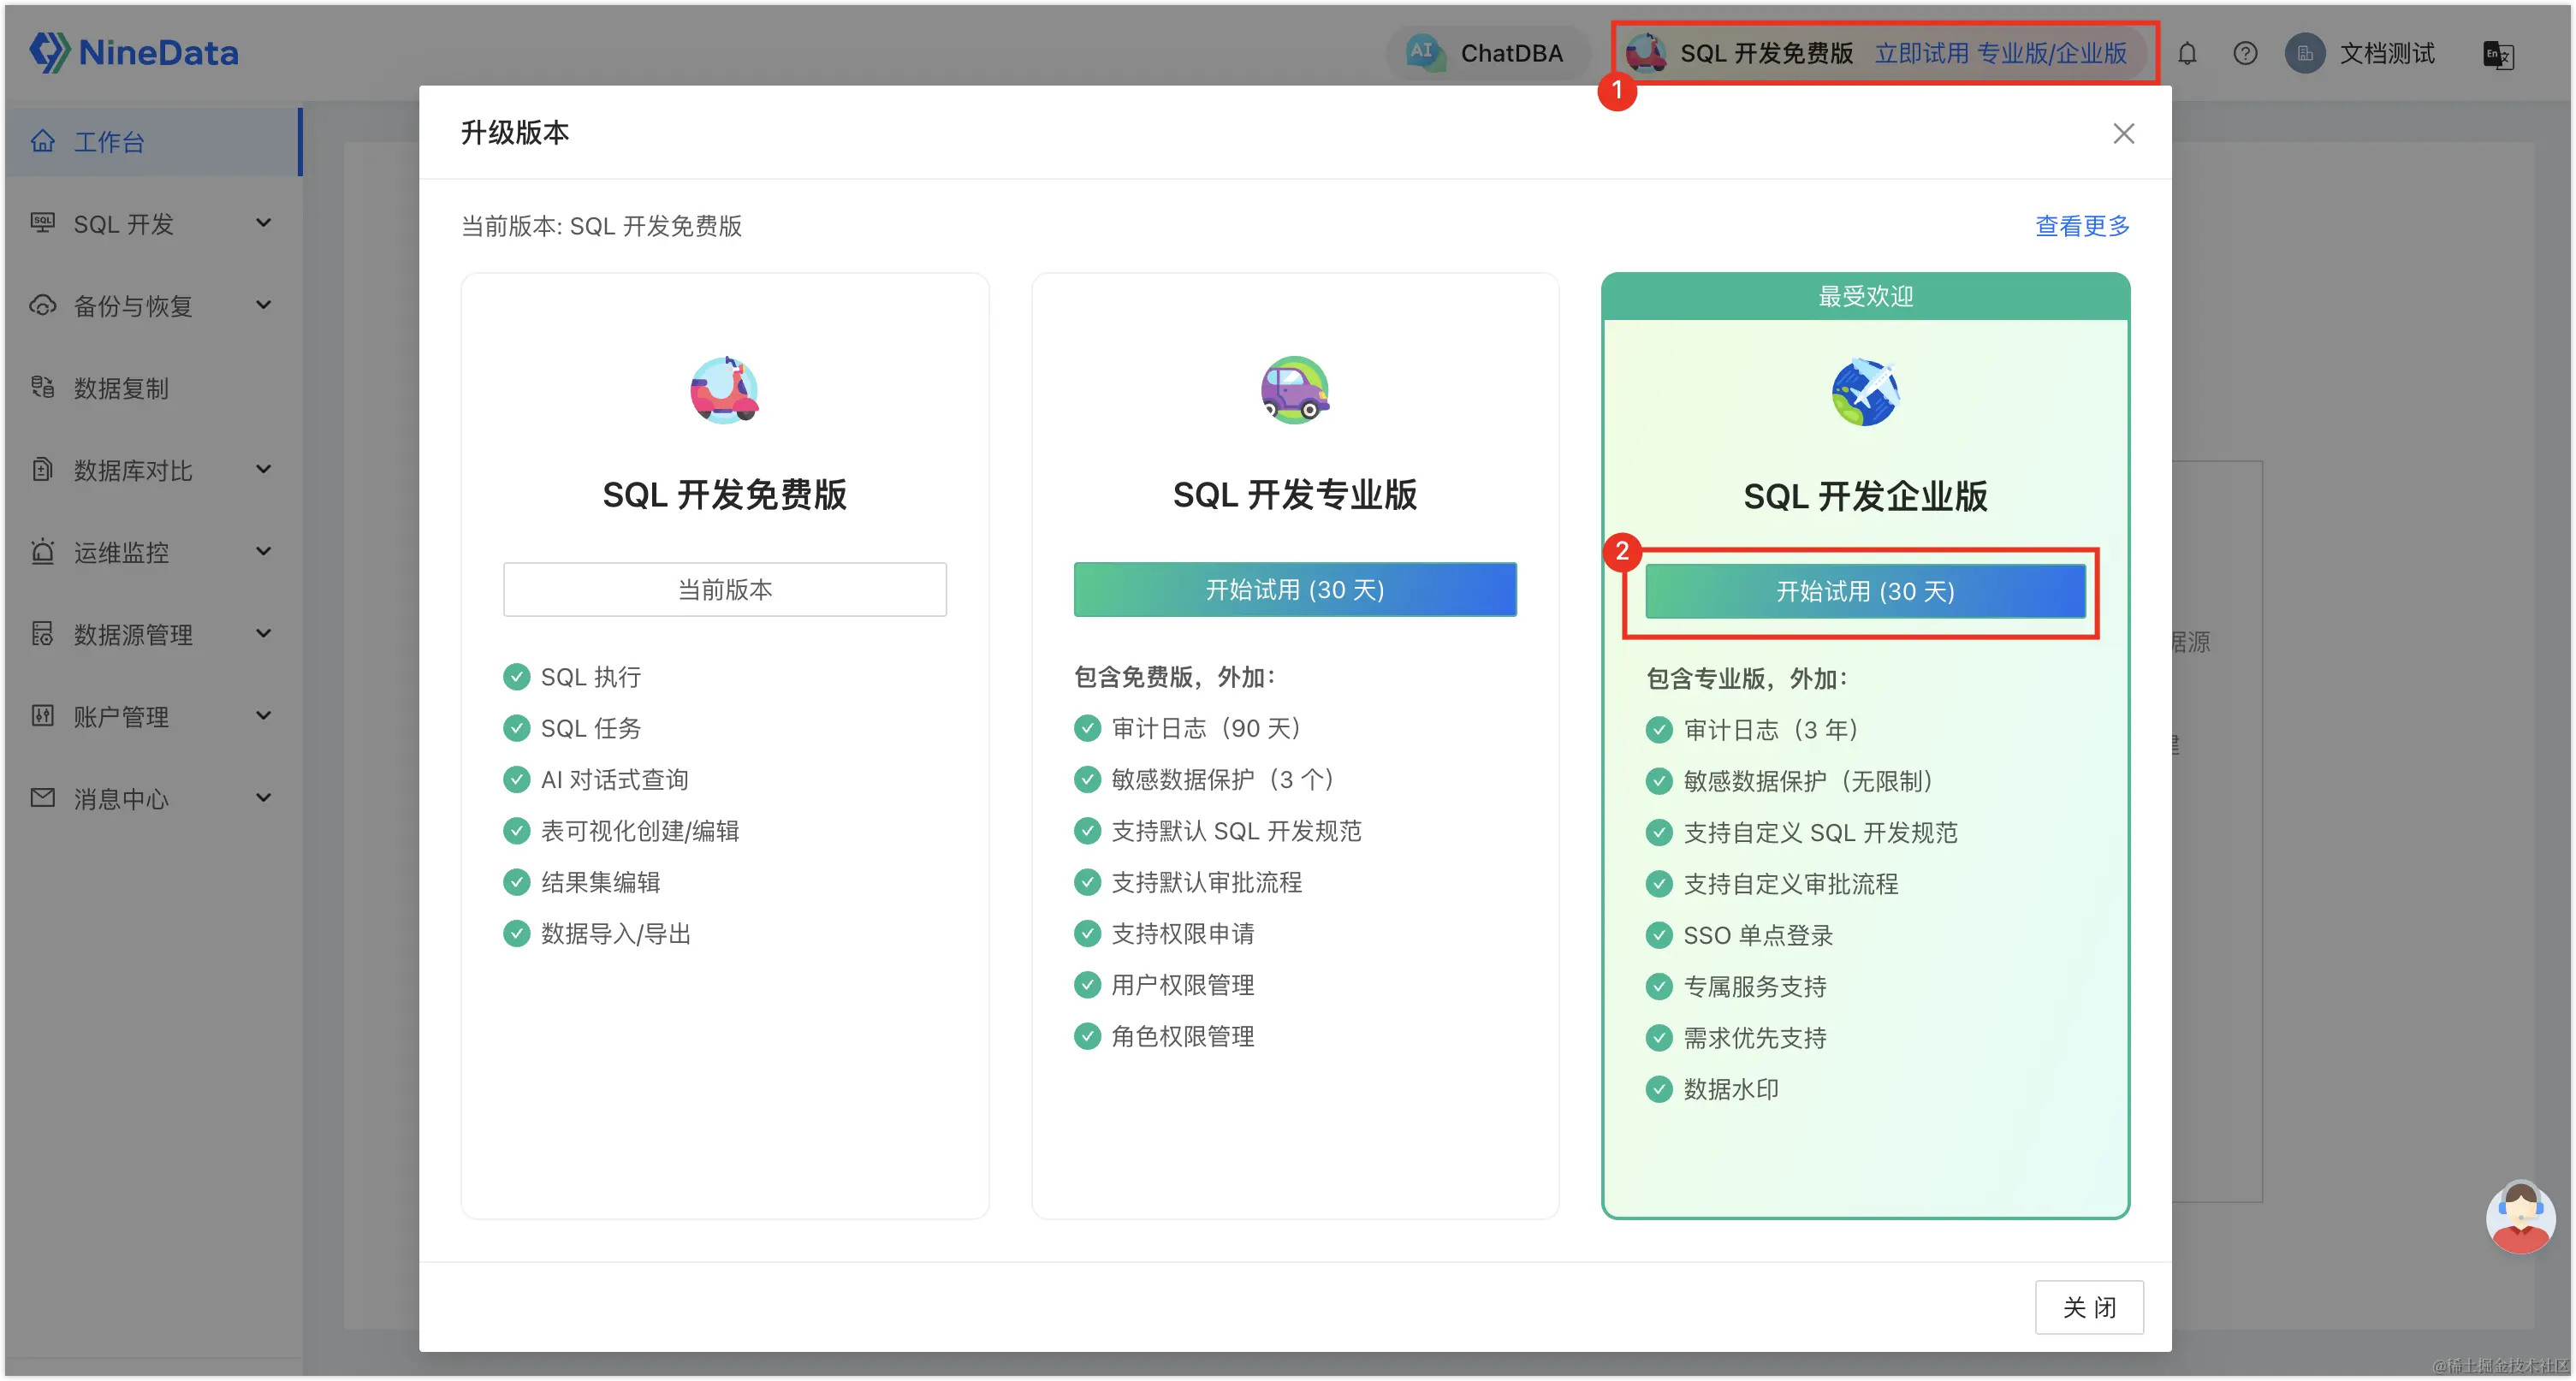Start 30-day trial of SQL 开发企业版
This screenshot has height=1381, width=2576.
pyautogui.click(x=1865, y=592)
